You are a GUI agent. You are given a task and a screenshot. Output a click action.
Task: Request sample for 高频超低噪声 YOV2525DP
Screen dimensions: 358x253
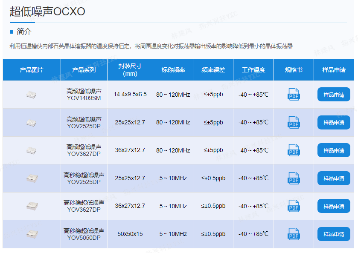pyautogui.click(x=334, y=123)
